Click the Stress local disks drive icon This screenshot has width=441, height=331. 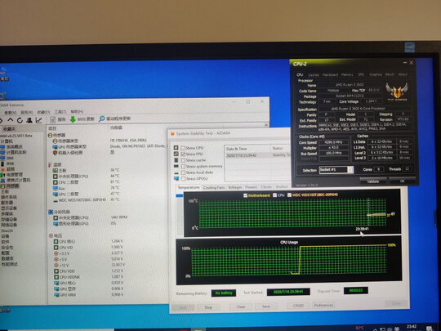tap(176, 172)
